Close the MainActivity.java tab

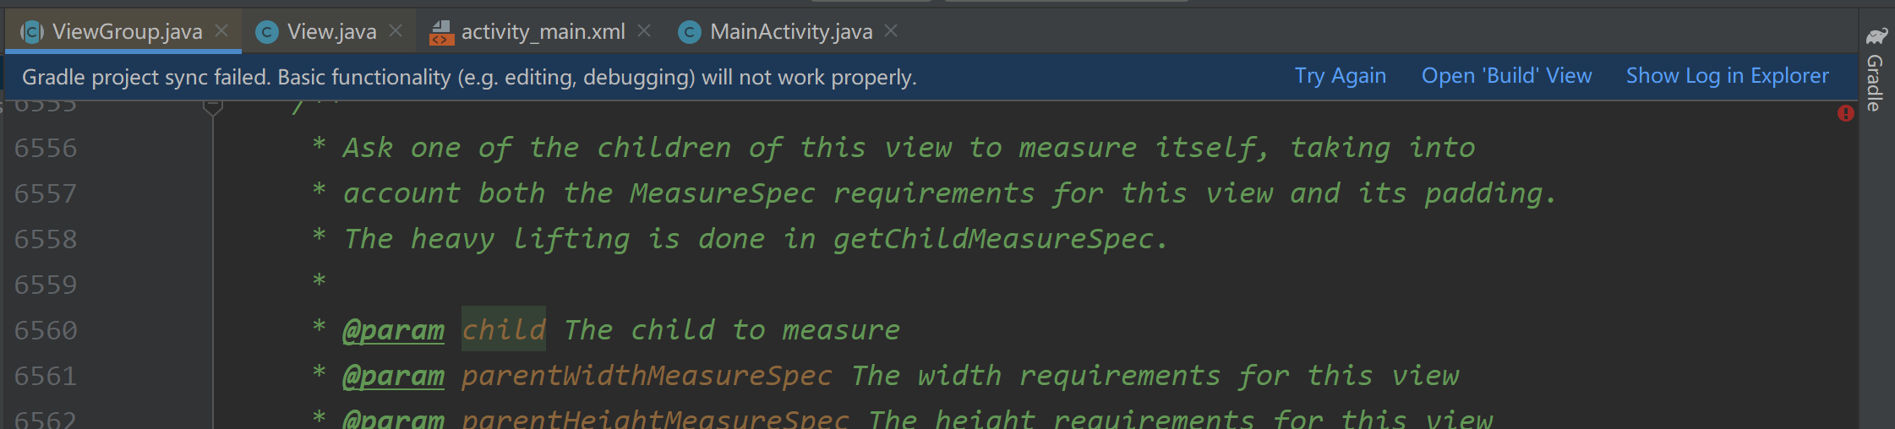click(x=891, y=31)
